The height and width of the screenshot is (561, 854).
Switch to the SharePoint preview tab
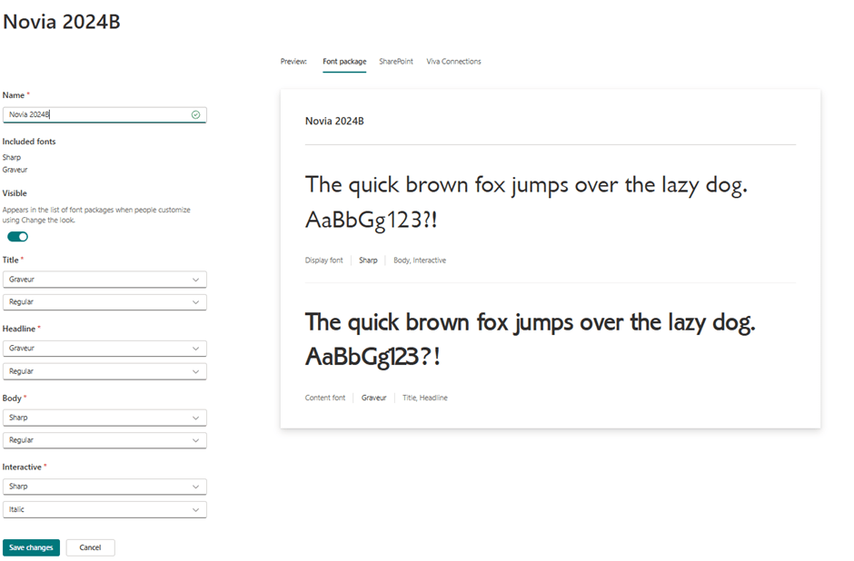pyautogui.click(x=396, y=61)
